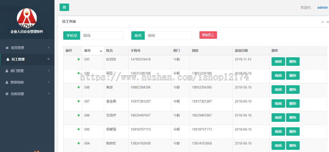Expand row 589 with the plus icon

[x=79, y=73]
